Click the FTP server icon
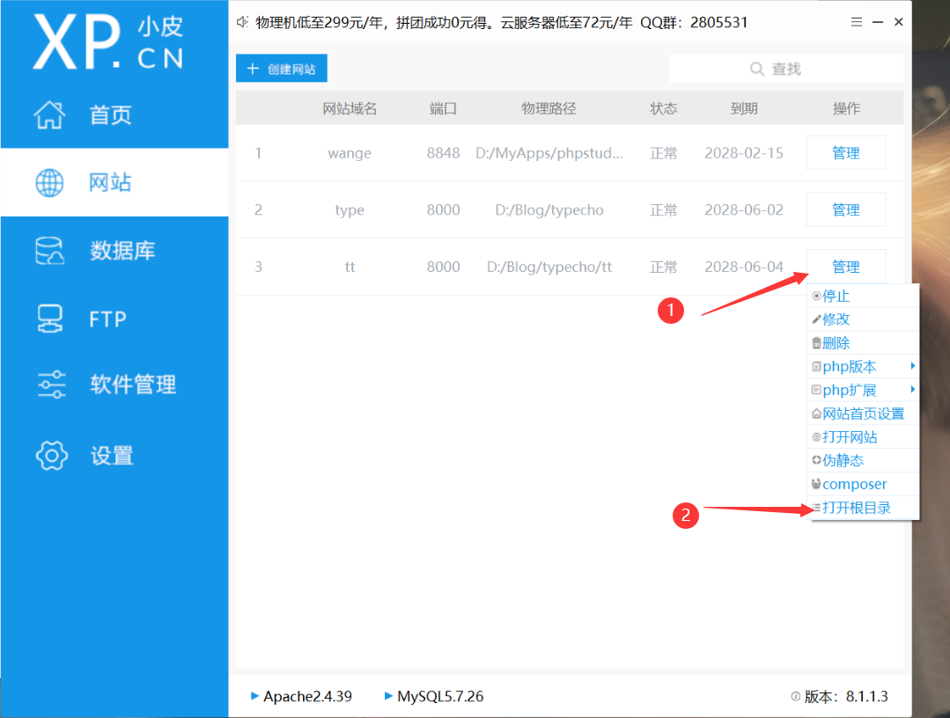This screenshot has height=718, width=950. click(x=49, y=319)
